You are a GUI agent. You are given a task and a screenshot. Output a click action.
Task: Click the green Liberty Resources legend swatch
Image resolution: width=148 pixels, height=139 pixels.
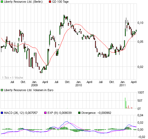coord(2,2)
